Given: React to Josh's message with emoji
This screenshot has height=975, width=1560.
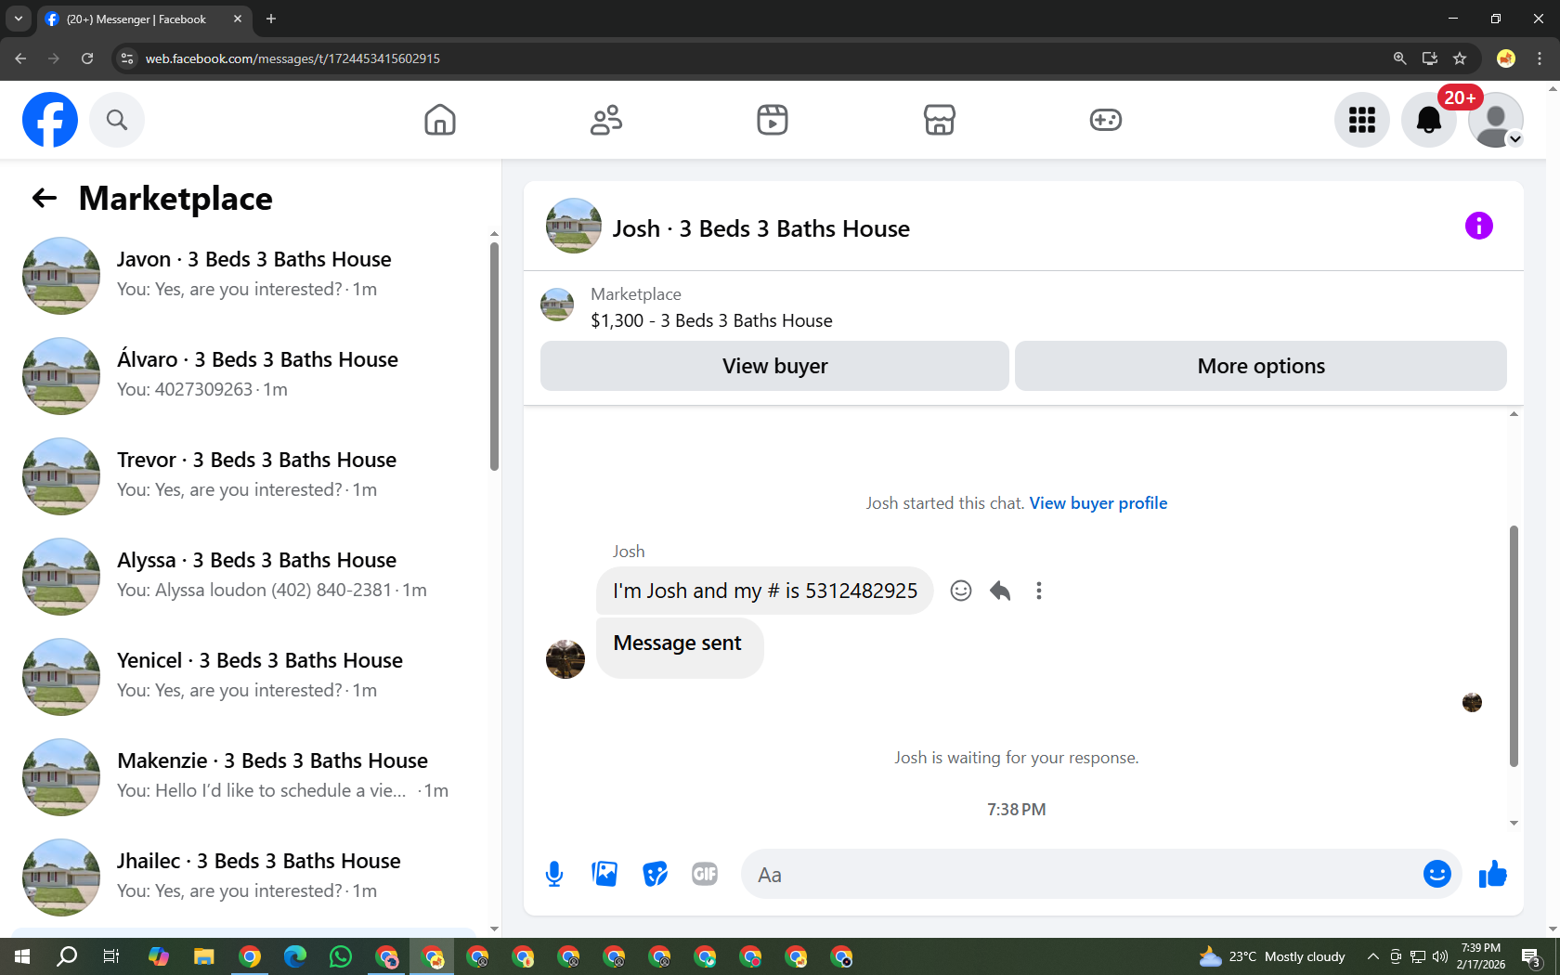Looking at the screenshot, I should pos(961,591).
